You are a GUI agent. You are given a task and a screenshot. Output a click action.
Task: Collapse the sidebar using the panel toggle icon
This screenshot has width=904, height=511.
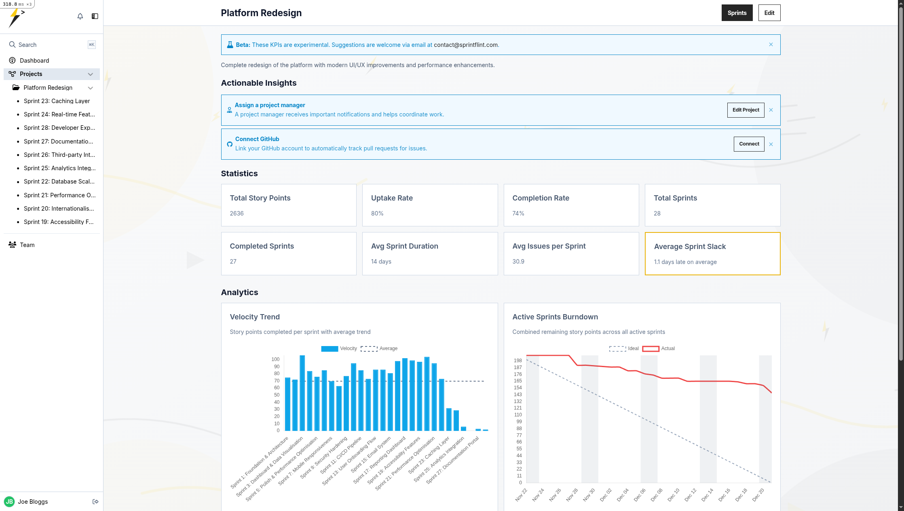[95, 17]
